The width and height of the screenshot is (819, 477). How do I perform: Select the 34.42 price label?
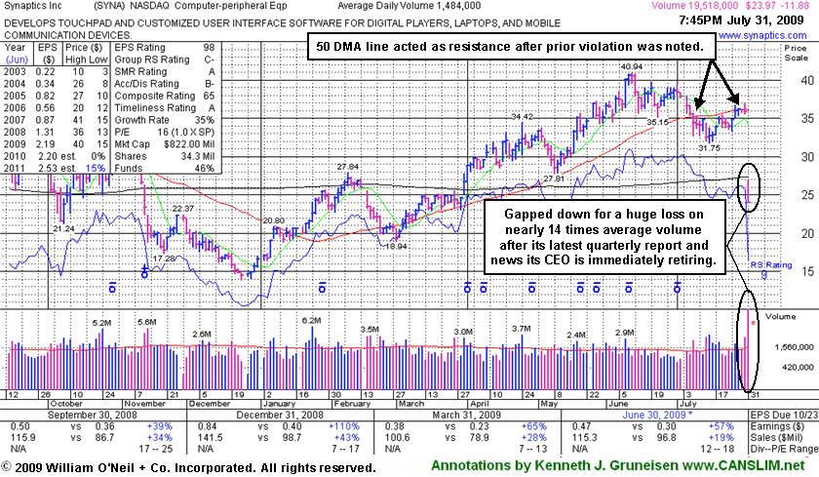[522, 116]
